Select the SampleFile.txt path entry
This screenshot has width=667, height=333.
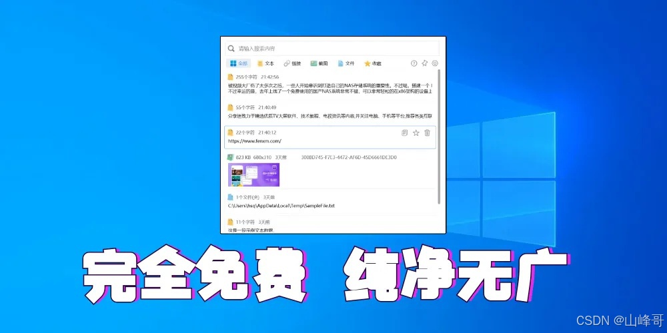[x=281, y=206]
